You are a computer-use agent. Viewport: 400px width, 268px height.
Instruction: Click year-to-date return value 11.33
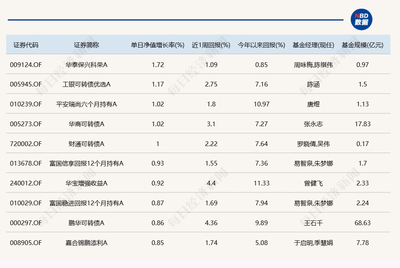(261, 183)
